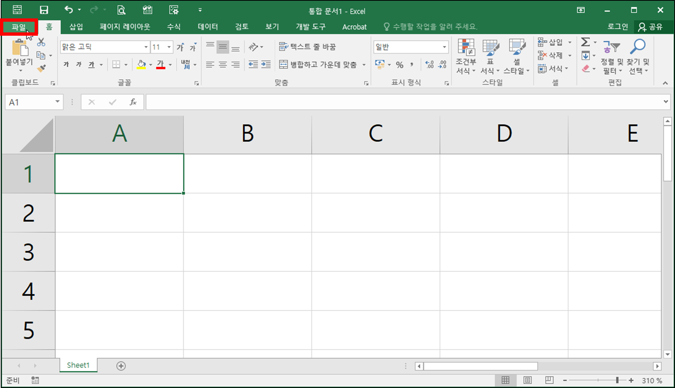675x388 pixels.
Task: Click the AutoSum sigma icon
Action: pyautogui.click(x=585, y=42)
